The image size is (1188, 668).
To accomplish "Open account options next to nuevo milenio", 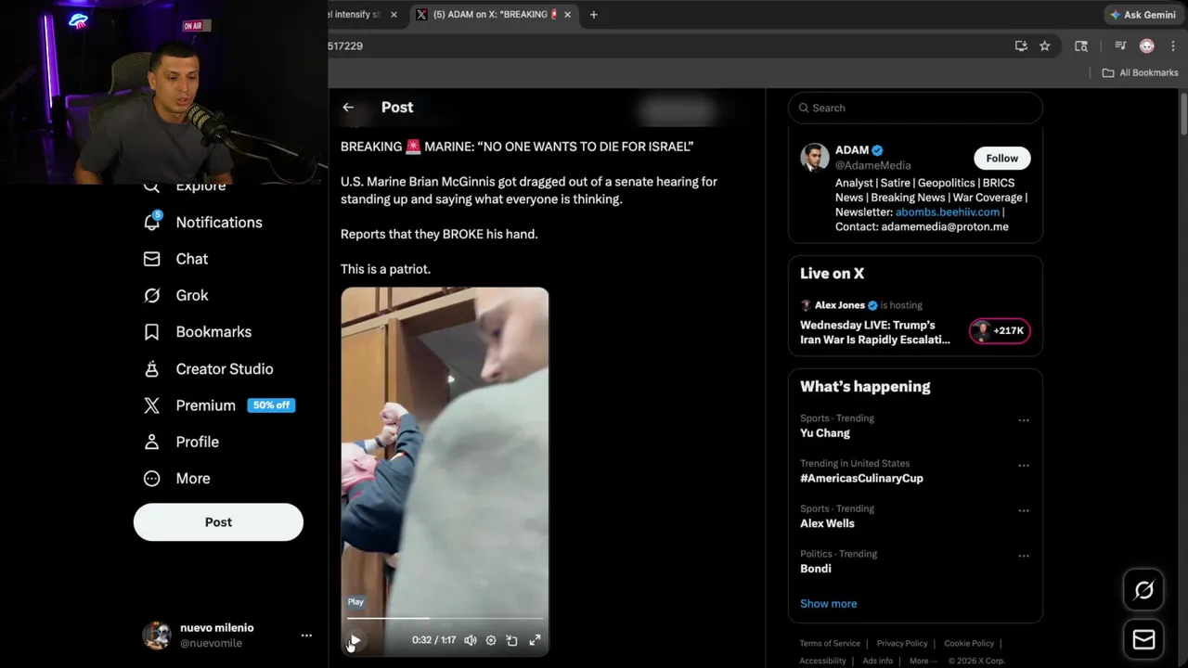I will (x=306, y=636).
